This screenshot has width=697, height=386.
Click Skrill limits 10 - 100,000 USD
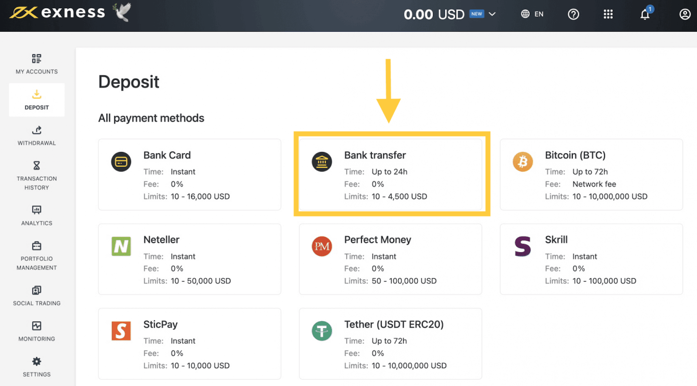pyautogui.click(x=604, y=281)
